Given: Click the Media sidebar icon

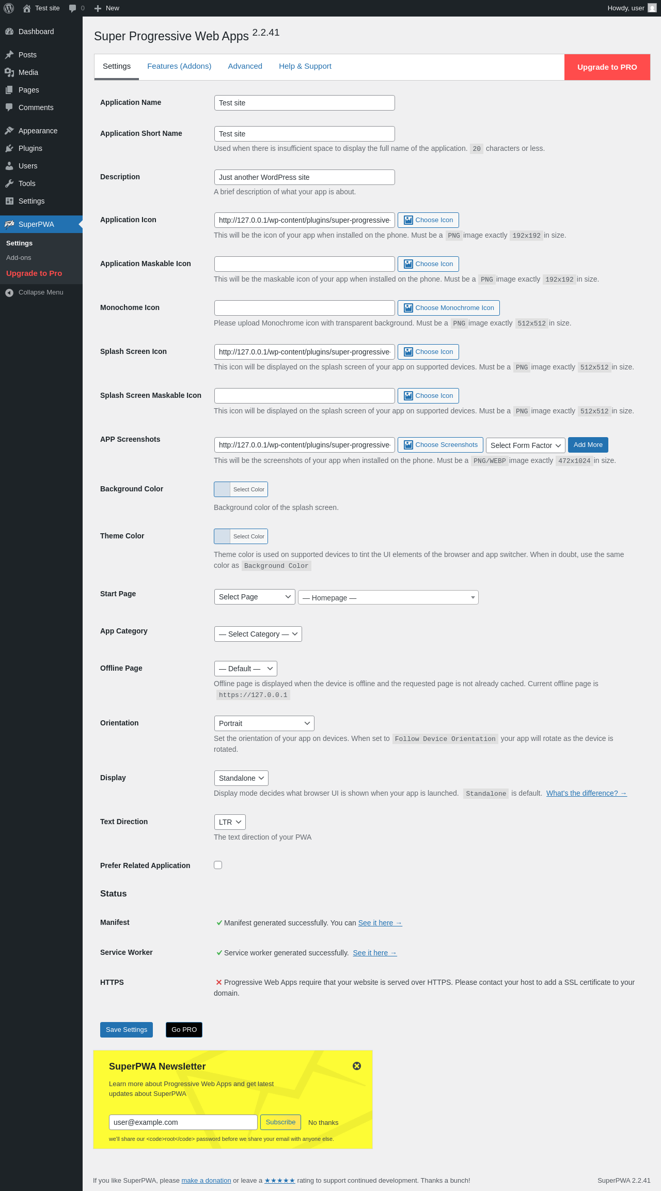Looking at the screenshot, I should [x=9, y=72].
